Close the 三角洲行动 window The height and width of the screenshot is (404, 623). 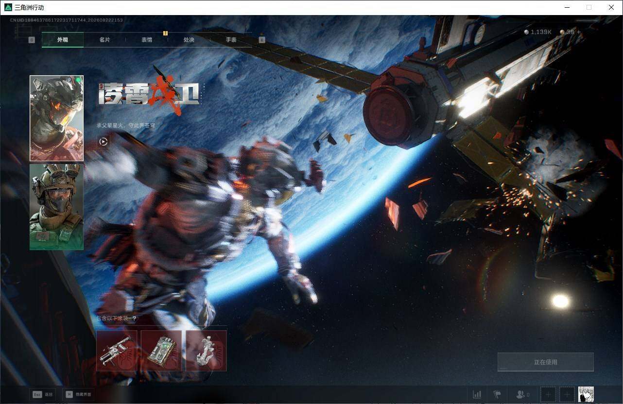[x=611, y=7]
